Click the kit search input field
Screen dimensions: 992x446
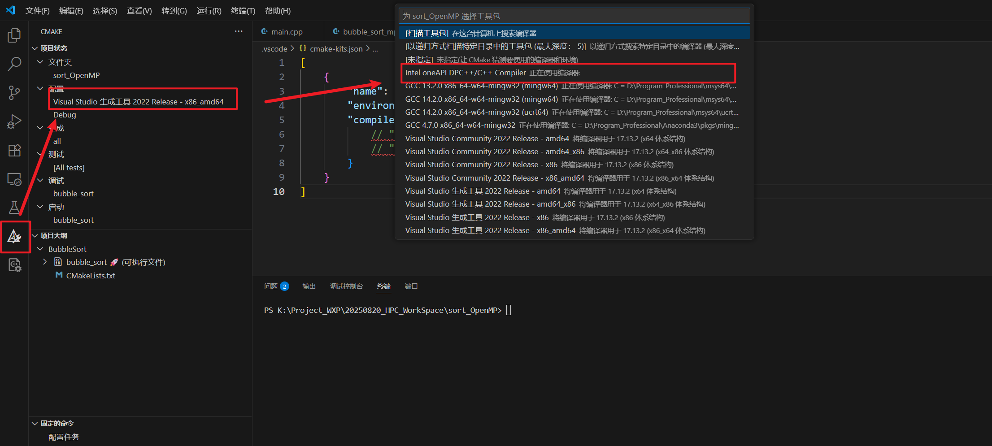point(574,15)
